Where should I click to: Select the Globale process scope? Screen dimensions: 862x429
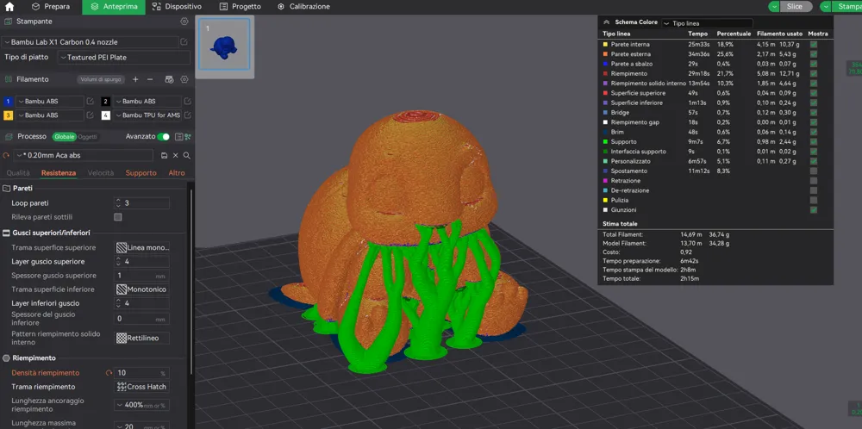65,137
